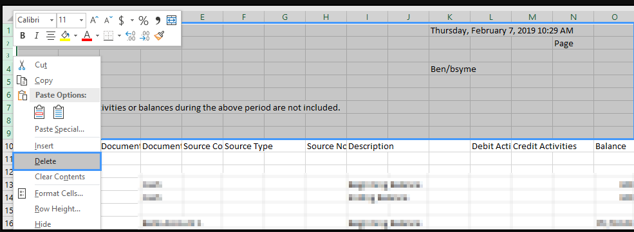Expand the Font Color dropdown arrow

[x=97, y=35]
